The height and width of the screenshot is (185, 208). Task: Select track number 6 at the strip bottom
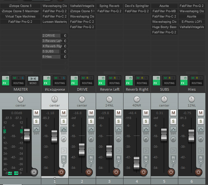(x=192, y=181)
